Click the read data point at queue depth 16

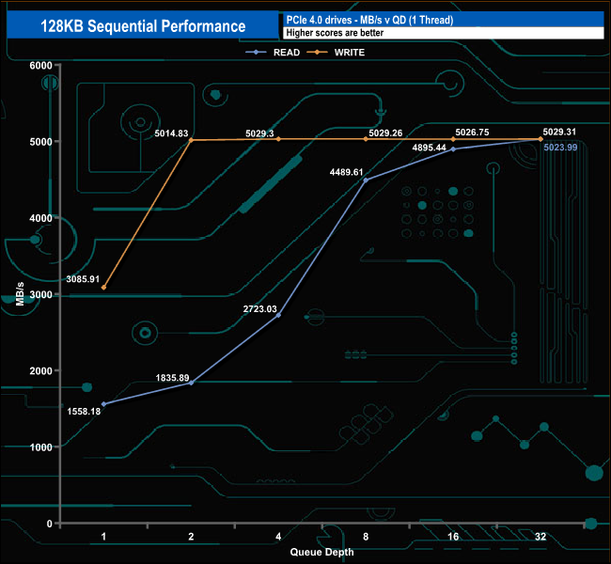pos(453,149)
